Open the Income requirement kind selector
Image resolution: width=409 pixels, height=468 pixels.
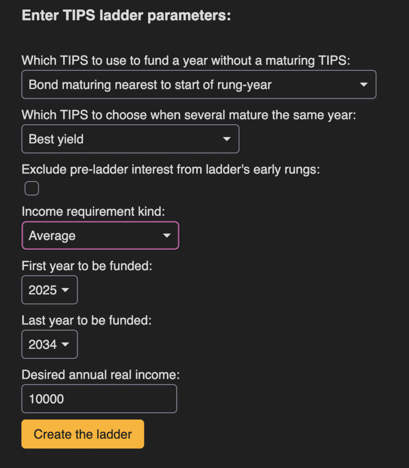point(100,235)
